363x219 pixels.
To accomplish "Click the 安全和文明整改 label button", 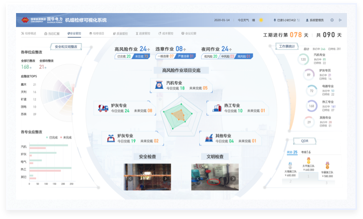I will [66, 46].
